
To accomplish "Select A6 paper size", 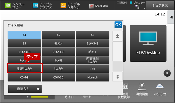I will 92,35.
